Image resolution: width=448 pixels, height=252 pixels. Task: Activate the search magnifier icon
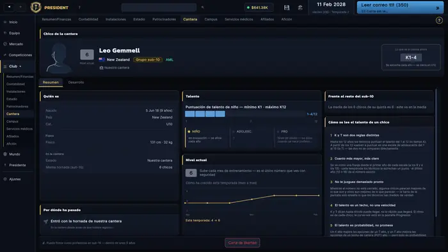203,8
